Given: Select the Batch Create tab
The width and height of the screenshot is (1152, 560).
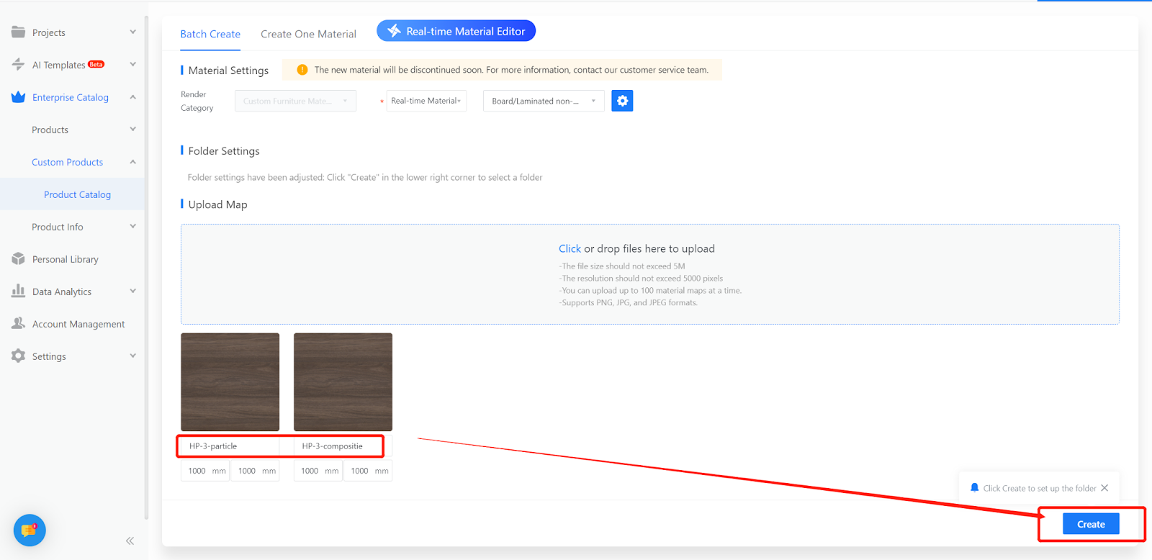Looking at the screenshot, I should [210, 34].
